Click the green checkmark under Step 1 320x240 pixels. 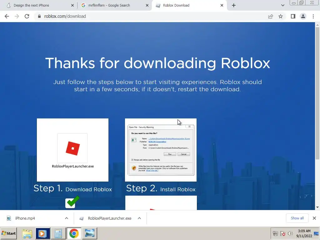point(72,202)
